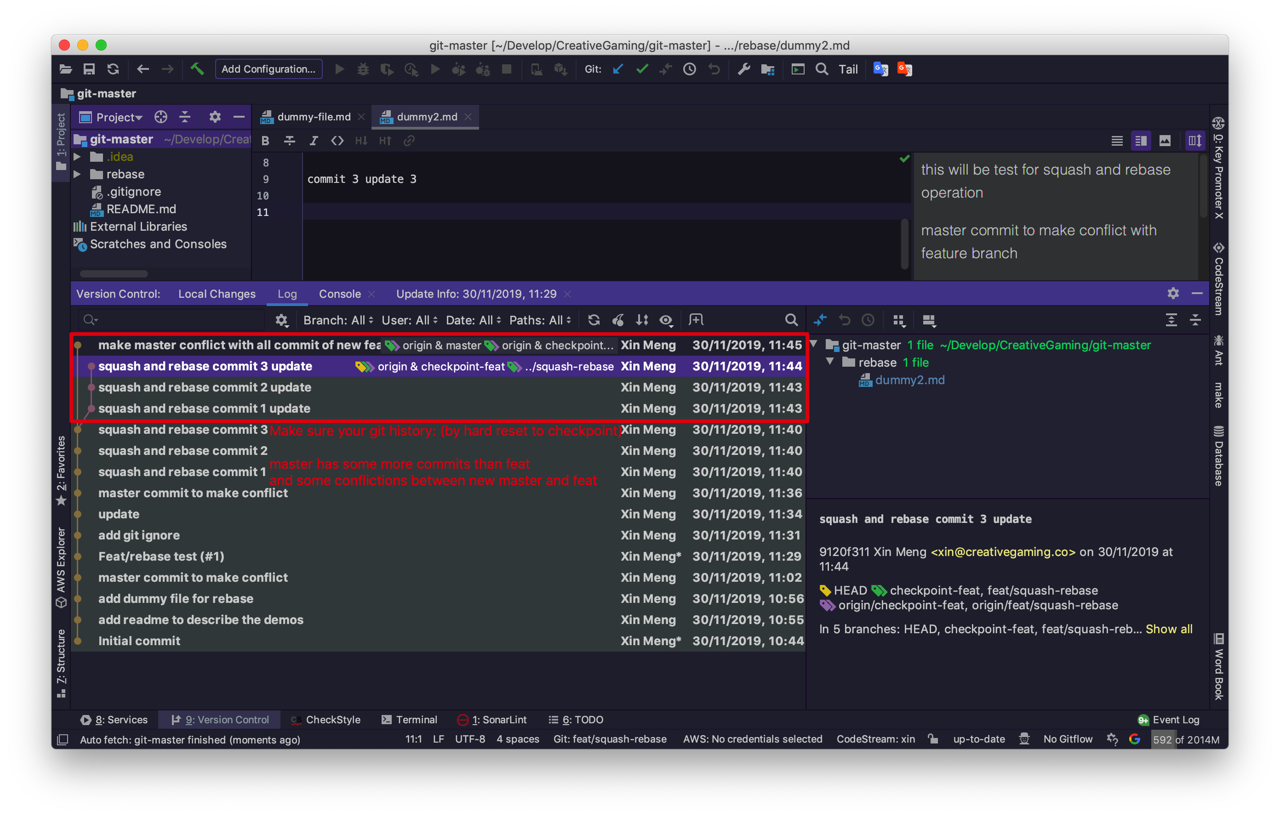Open the User: All filter dropdown
This screenshot has width=1280, height=817.
(x=409, y=320)
